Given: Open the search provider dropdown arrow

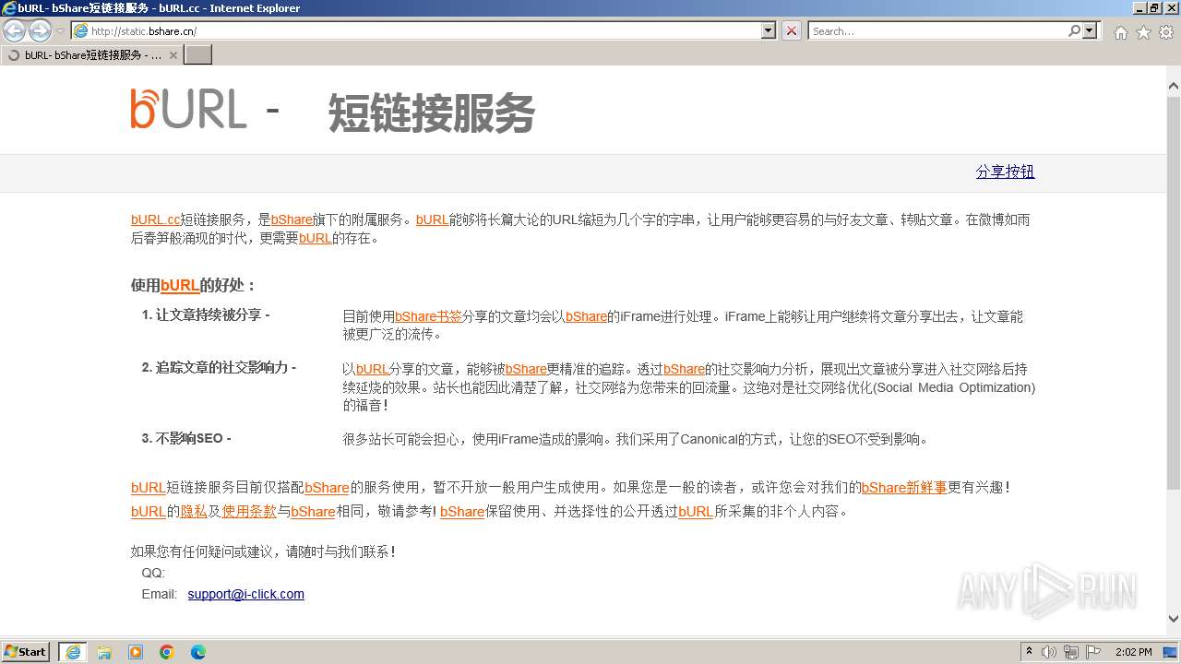Looking at the screenshot, I should point(1091,31).
